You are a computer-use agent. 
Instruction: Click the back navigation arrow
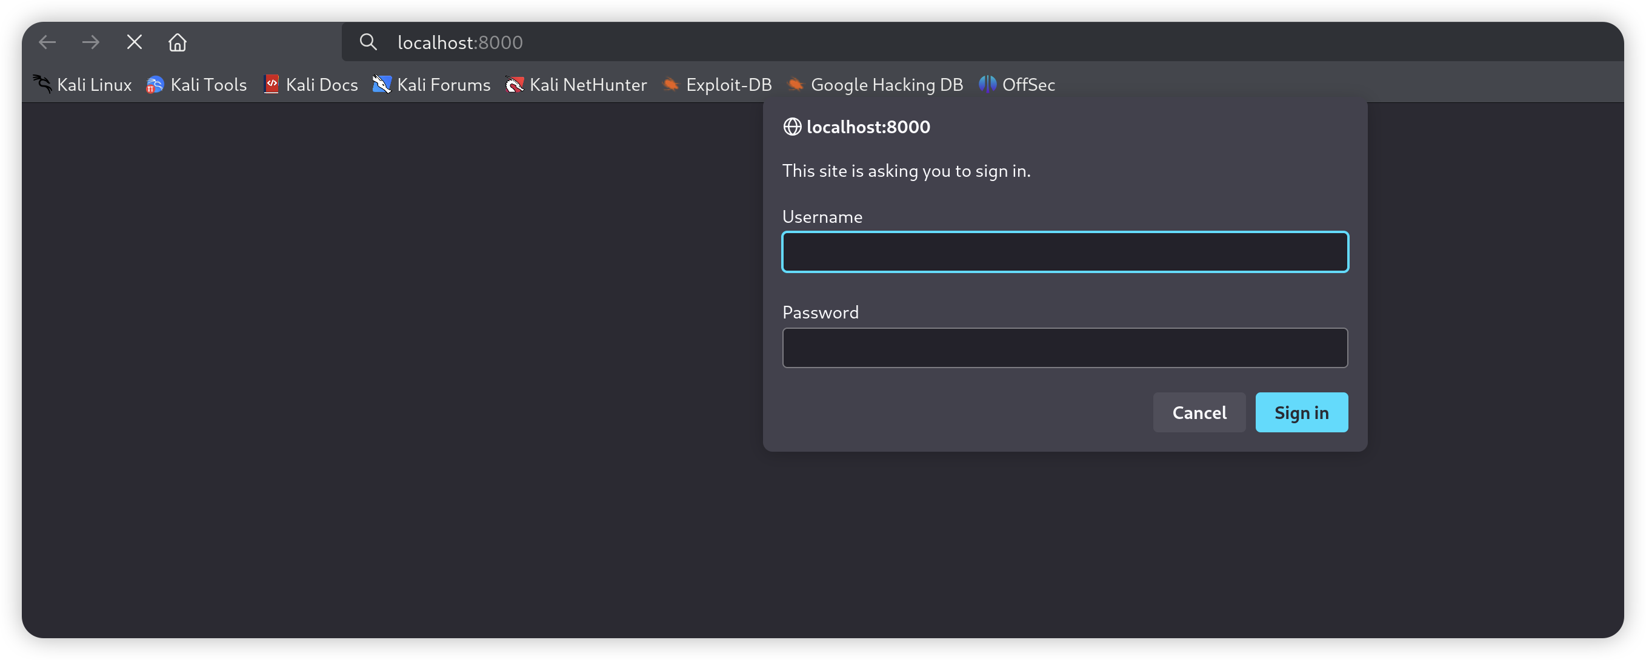47,42
